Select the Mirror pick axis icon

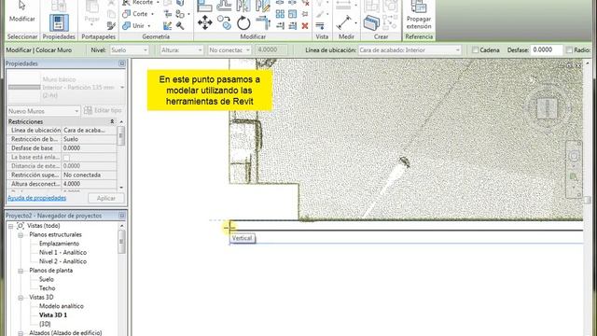tap(243, 5)
